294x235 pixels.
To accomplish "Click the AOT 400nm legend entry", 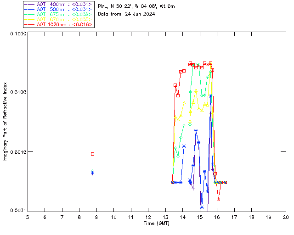I will (x=58, y=4).
